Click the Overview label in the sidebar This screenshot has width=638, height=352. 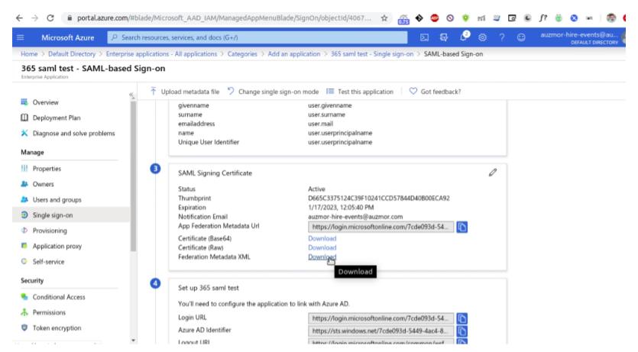point(46,102)
